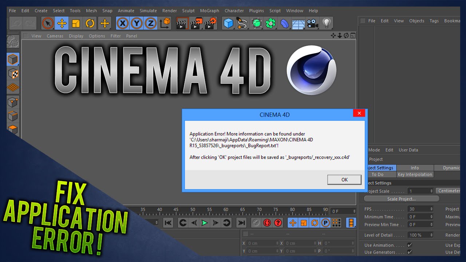Screen dimensions: 466x262
Task: Toggle the Use Generators checkbox
Action: tap(410, 252)
